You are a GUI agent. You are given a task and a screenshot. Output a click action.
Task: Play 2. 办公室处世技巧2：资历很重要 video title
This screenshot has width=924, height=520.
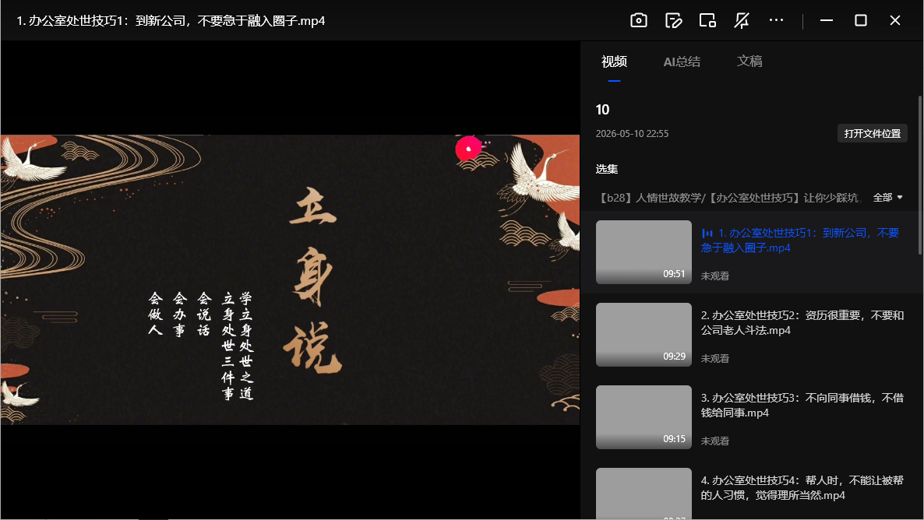pyautogui.click(x=802, y=323)
